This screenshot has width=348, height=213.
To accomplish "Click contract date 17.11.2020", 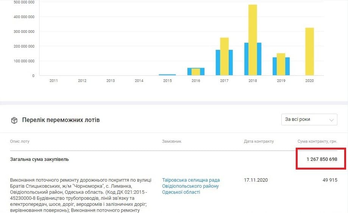I will click(256, 180).
